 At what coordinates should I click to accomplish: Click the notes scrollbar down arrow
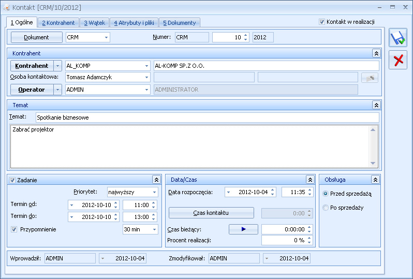373,164
